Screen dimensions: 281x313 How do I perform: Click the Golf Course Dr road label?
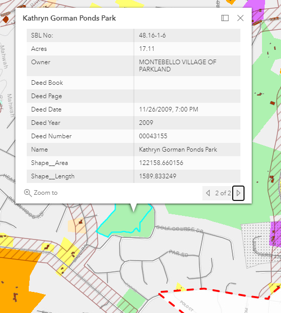pyautogui.click(x=179, y=229)
